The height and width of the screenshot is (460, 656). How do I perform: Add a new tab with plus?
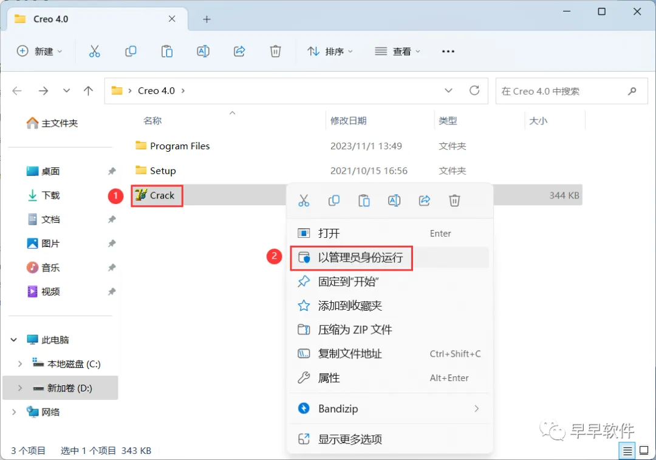(x=207, y=19)
